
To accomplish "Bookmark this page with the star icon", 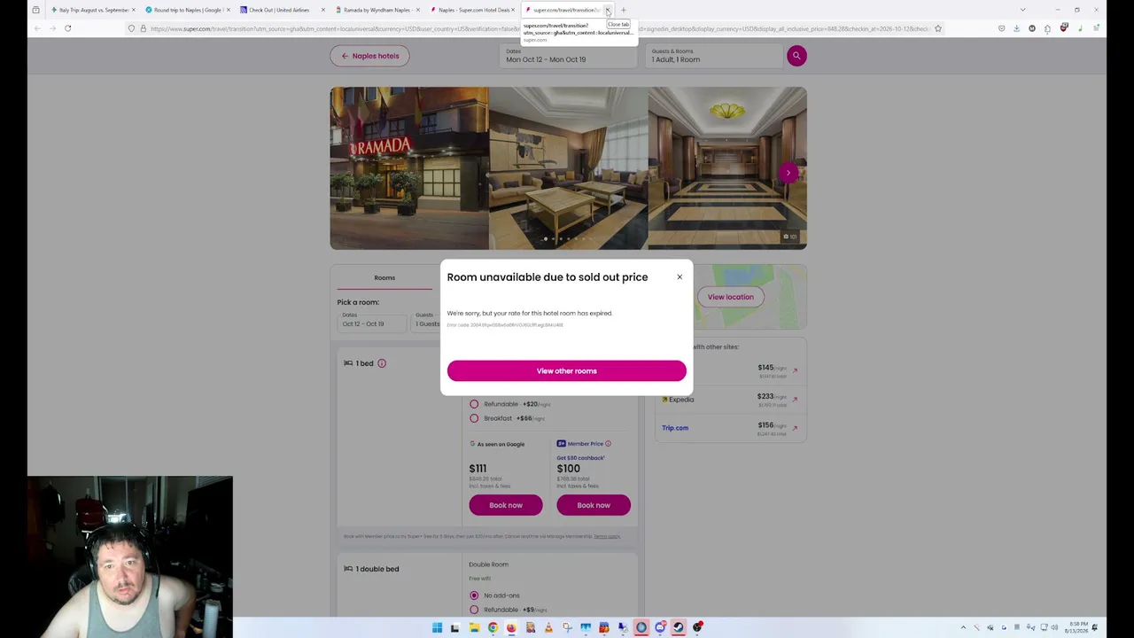I will [x=938, y=28].
